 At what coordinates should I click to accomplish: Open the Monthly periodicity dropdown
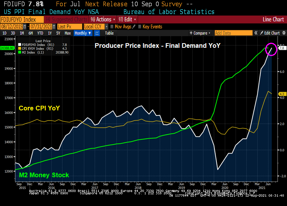click(82, 33)
